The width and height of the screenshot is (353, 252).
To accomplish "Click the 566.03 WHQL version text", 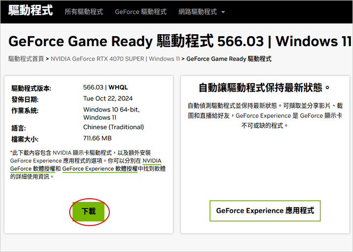I will click(x=105, y=88).
